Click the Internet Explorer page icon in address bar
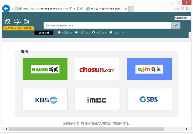 coord(20,8)
